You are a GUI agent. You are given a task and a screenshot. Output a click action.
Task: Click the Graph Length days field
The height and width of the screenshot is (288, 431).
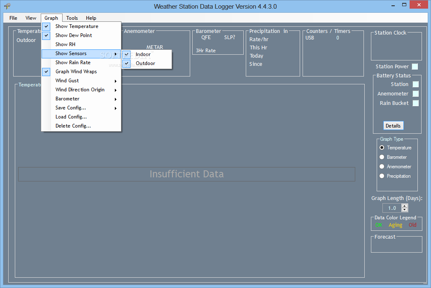392,208
